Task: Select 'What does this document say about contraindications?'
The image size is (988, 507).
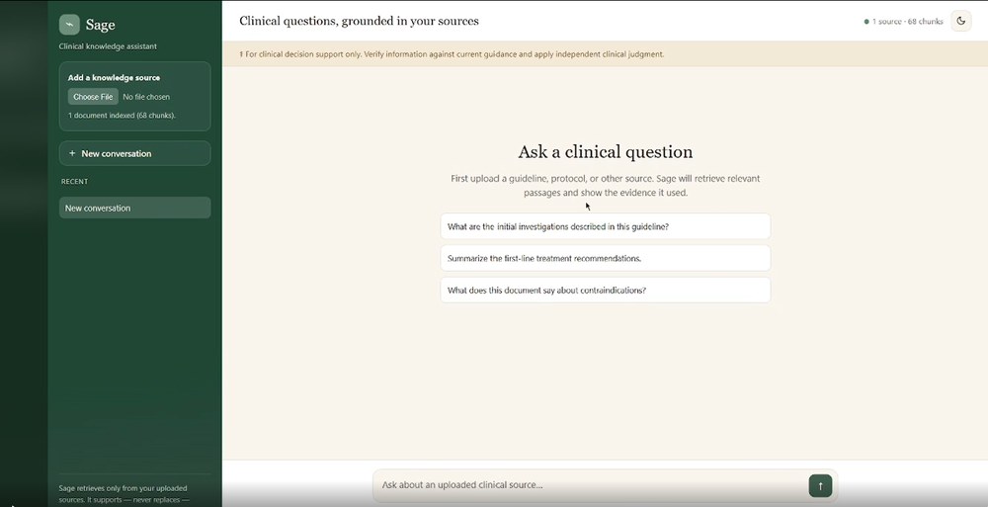Action: click(605, 291)
